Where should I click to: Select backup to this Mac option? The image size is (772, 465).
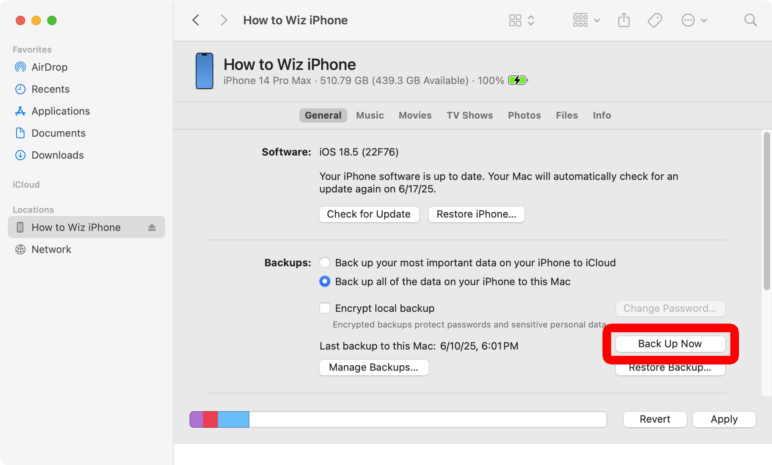(x=325, y=282)
